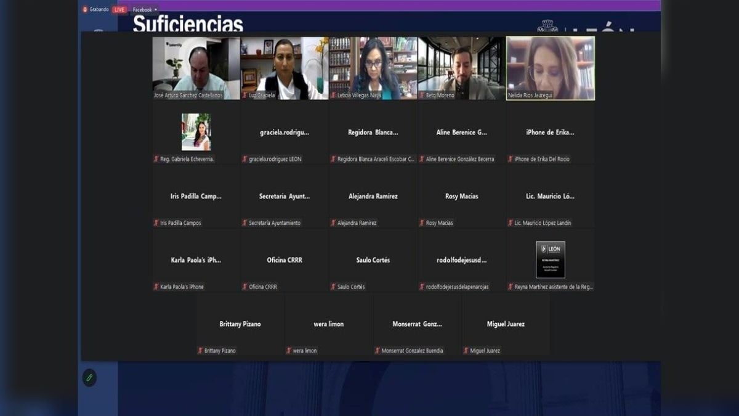Select the Secretaría Ayuntamiento participant tile
The image size is (739, 416).
[285, 197]
